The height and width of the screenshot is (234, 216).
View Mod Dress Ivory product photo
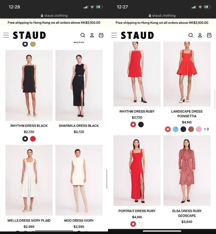click(79, 180)
